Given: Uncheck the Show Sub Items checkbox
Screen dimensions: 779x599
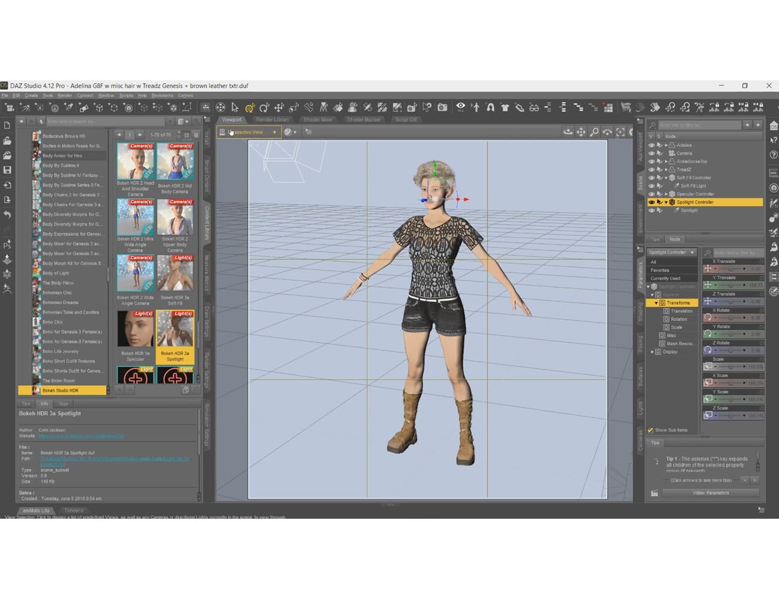Looking at the screenshot, I should coord(651,429).
